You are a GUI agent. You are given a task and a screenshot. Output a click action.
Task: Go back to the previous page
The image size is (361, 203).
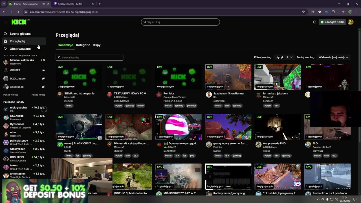[4, 12]
